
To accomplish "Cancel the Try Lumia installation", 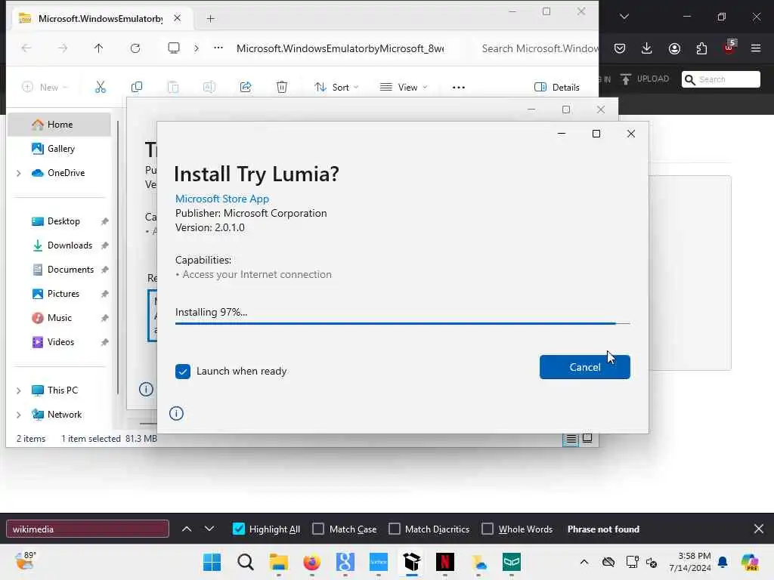I will click(584, 367).
